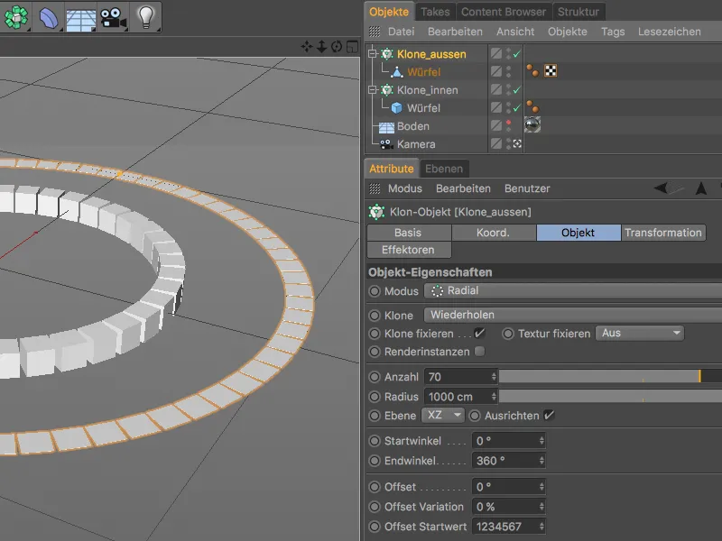Screen dimensions: 722x541
Task: Click the Objekte manager grip dots icon
Action: 375,32
